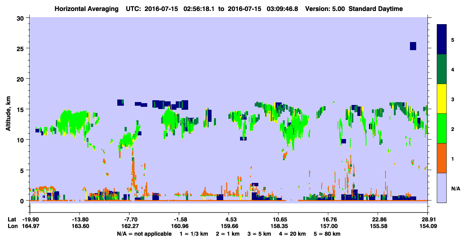Click longitude value '154.09'

click(x=428, y=226)
